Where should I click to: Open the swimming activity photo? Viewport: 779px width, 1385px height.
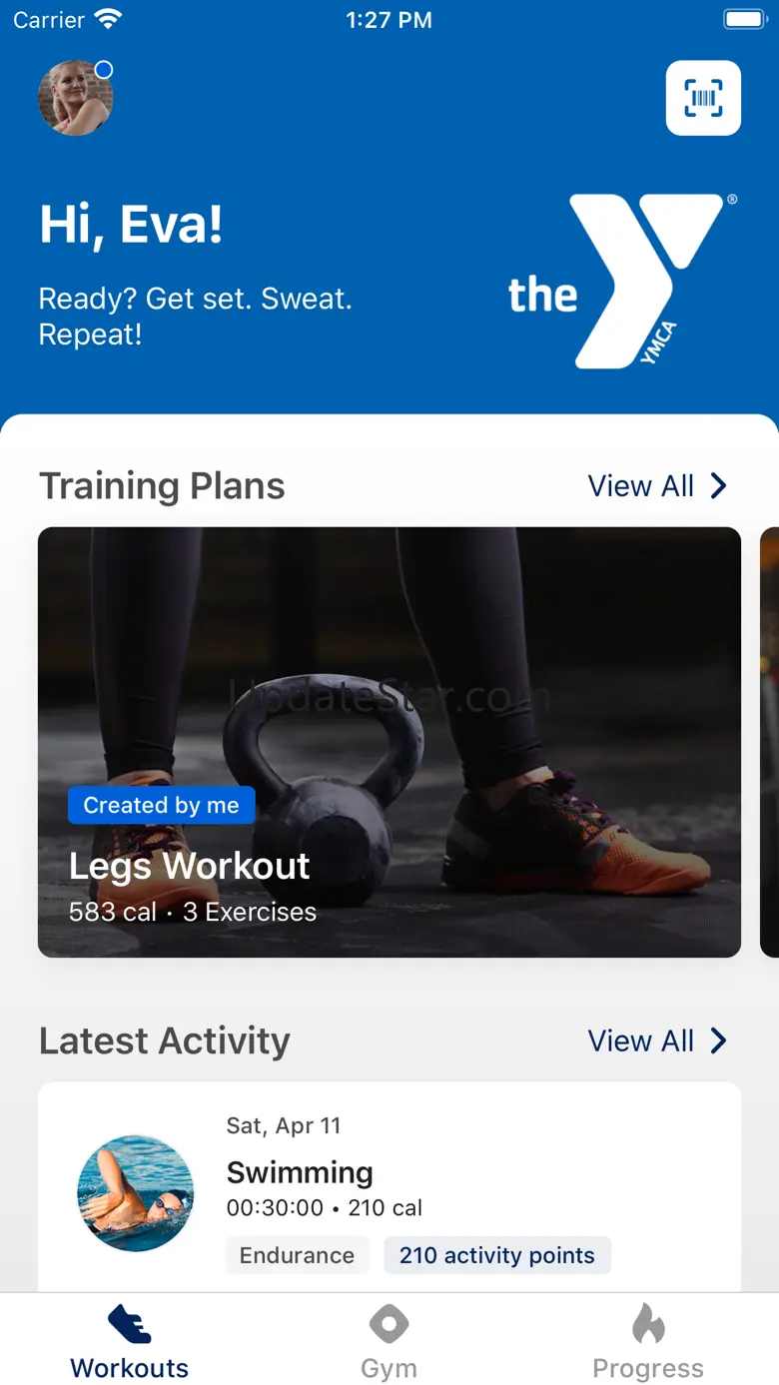coord(136,1193)
